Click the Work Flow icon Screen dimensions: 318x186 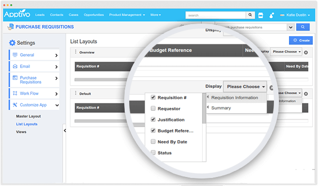[x=15, y=93]
